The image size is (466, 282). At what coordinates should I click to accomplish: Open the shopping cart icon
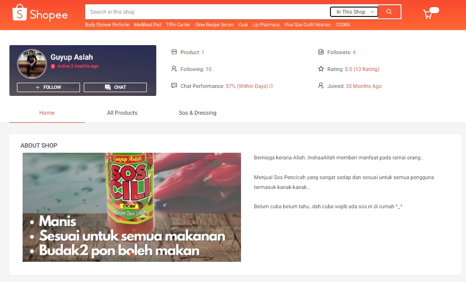point(428,14)
